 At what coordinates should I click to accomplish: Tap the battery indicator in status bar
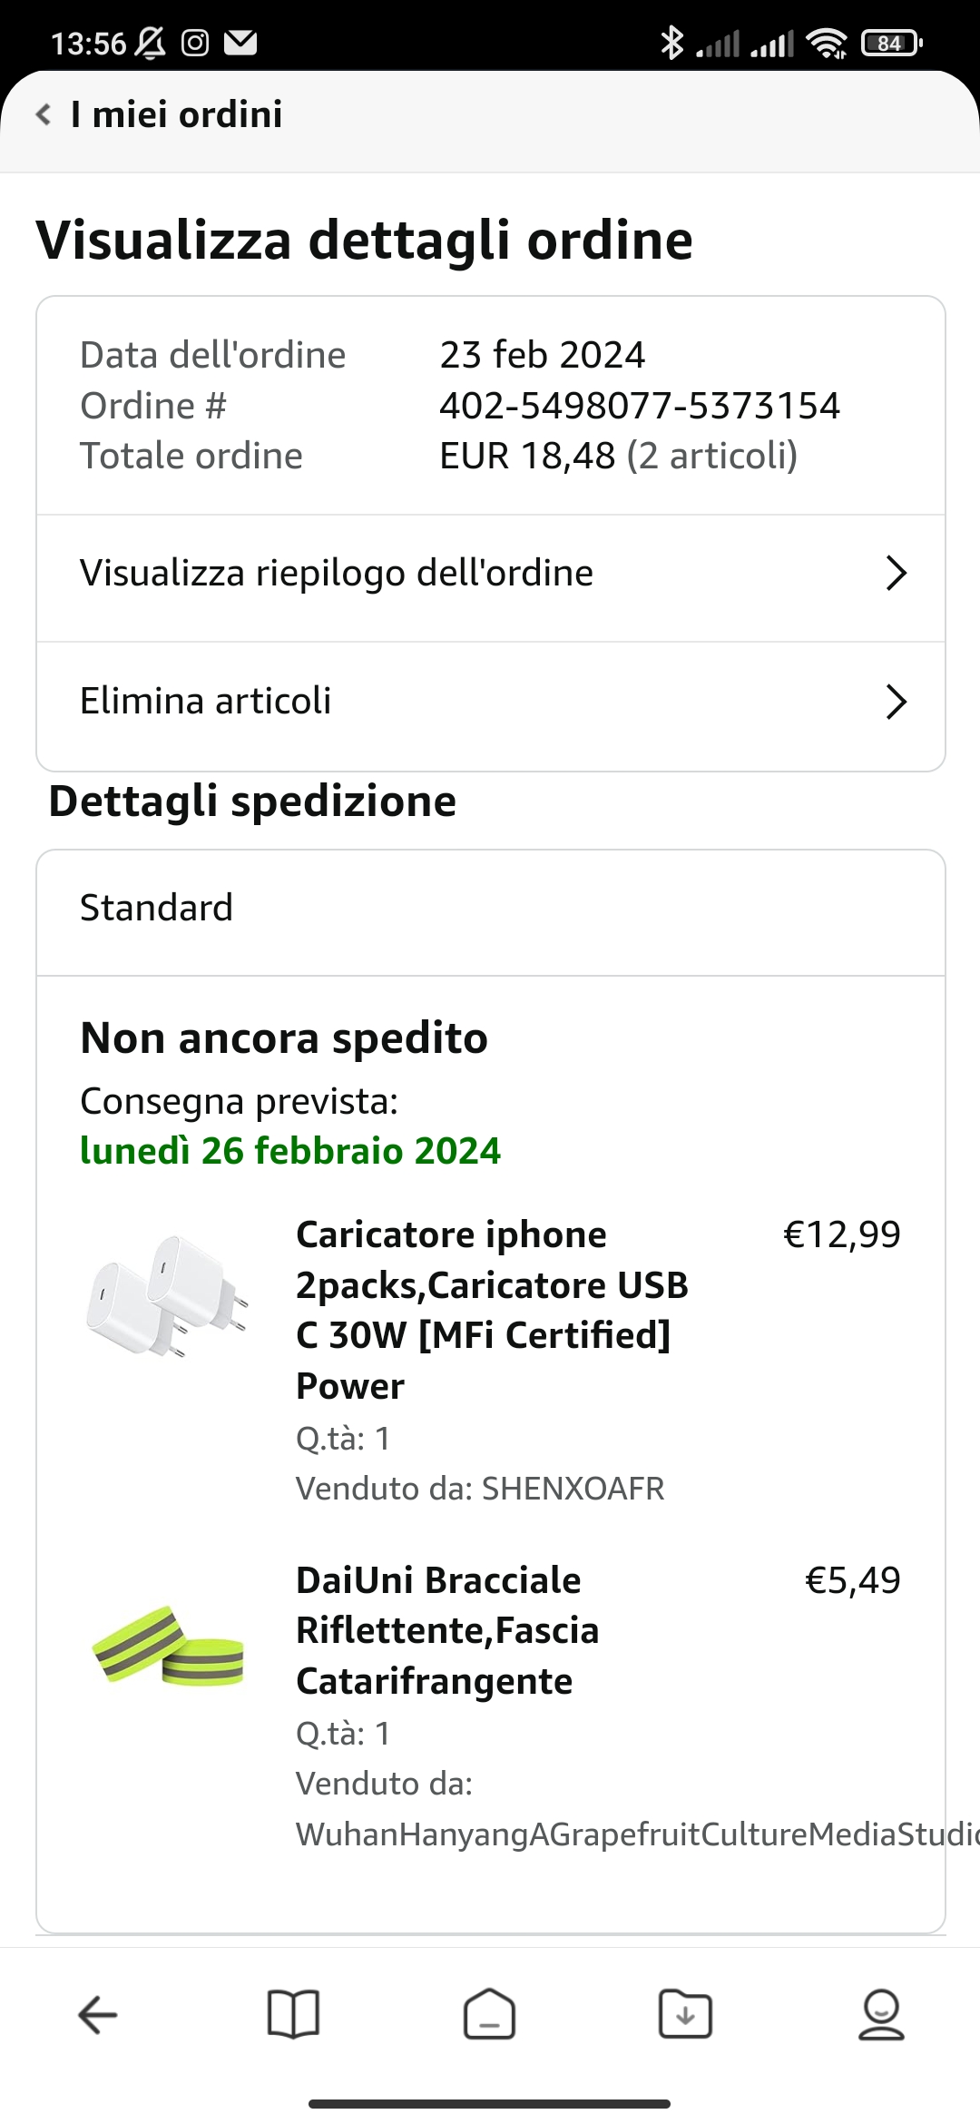[891, 43]
